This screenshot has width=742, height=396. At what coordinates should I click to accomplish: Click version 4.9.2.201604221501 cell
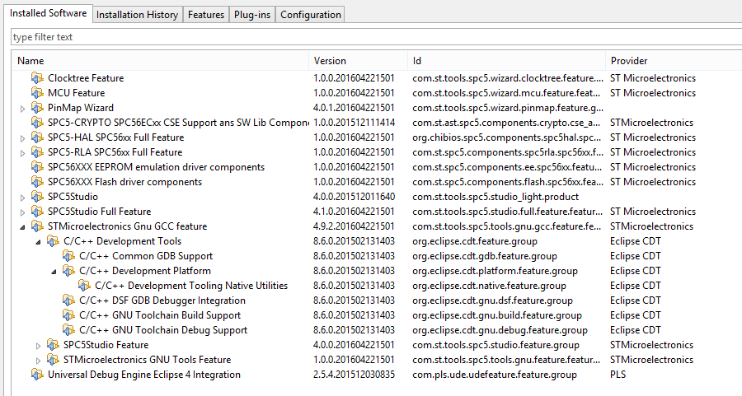pyautogui.click(x=354, y=226)
